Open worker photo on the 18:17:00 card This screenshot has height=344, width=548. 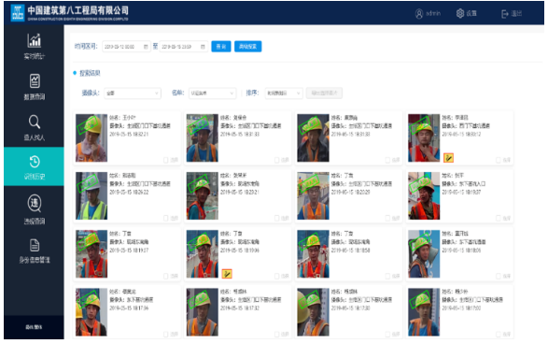click(x=424, y=312)
